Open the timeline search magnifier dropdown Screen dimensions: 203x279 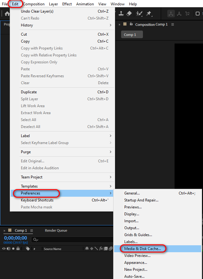tap(36, 240)
